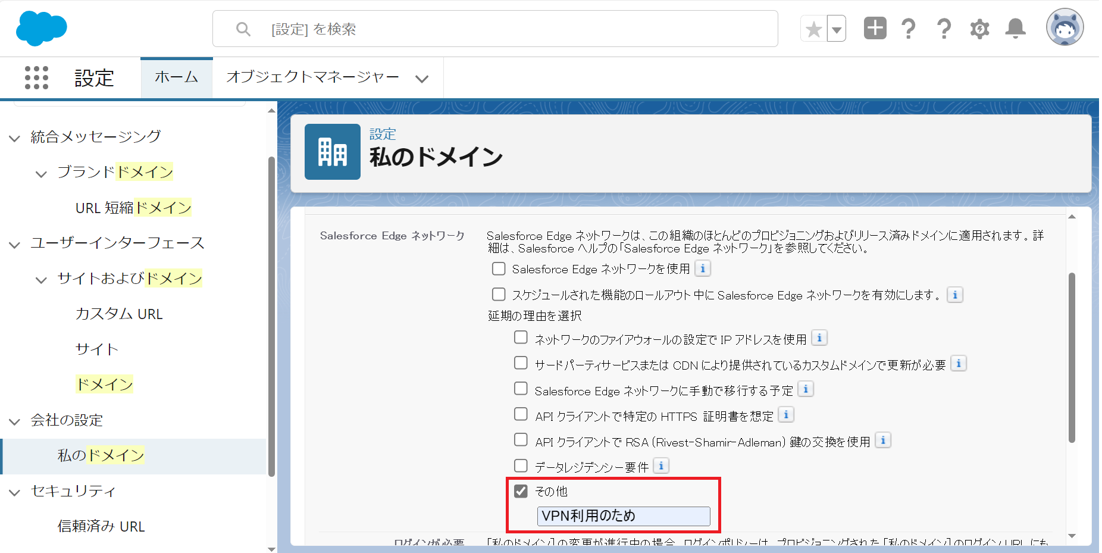Enable Salesforce Edge ネットワークを使用 checkbox
The width and height of the screenshot is (1102, 553).
point(499,269)
